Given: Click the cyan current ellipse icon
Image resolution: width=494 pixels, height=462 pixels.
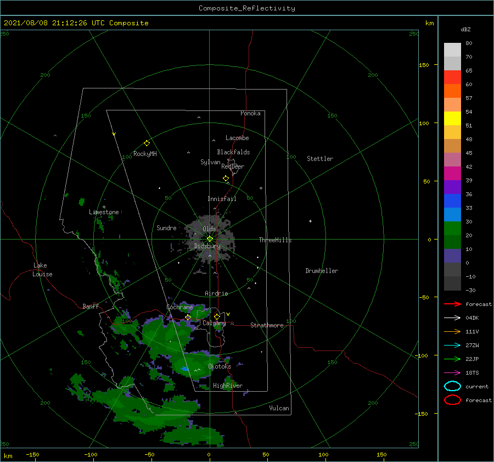Looking at the screenshot, I should (452, 386).
